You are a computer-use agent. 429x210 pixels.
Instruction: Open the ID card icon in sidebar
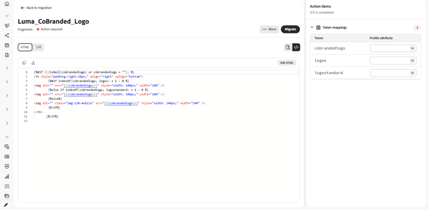[x=7, y=156]
